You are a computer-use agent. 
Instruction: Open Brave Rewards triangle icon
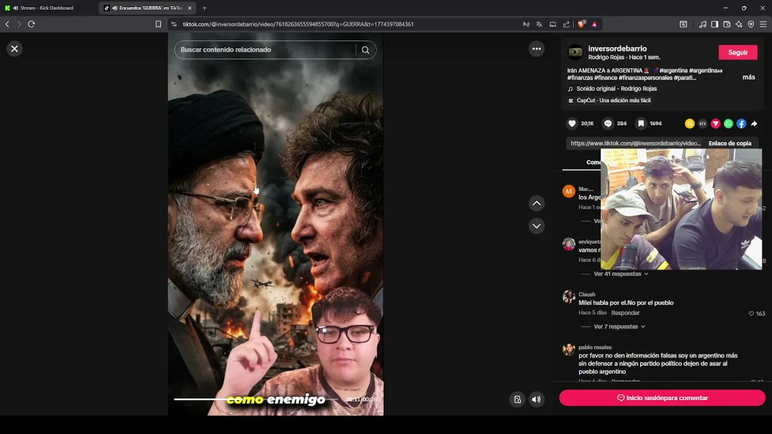[x=594, y=24]
